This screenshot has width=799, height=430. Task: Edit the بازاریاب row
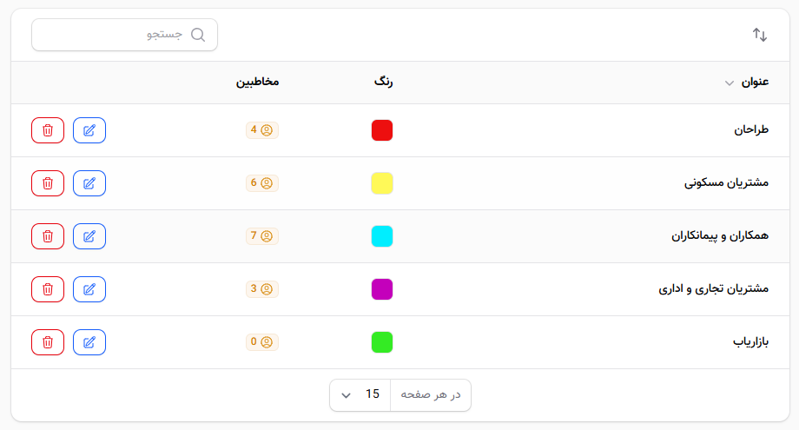point(89,342)
